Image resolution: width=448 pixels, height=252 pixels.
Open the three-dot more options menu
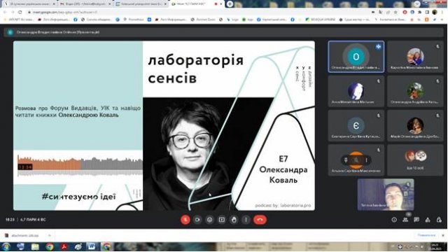coord(246,220)
